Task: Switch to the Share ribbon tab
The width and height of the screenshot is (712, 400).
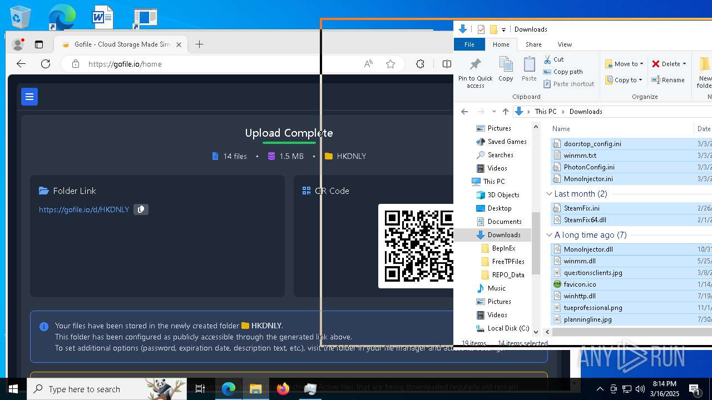Action: tap(533, 44)
